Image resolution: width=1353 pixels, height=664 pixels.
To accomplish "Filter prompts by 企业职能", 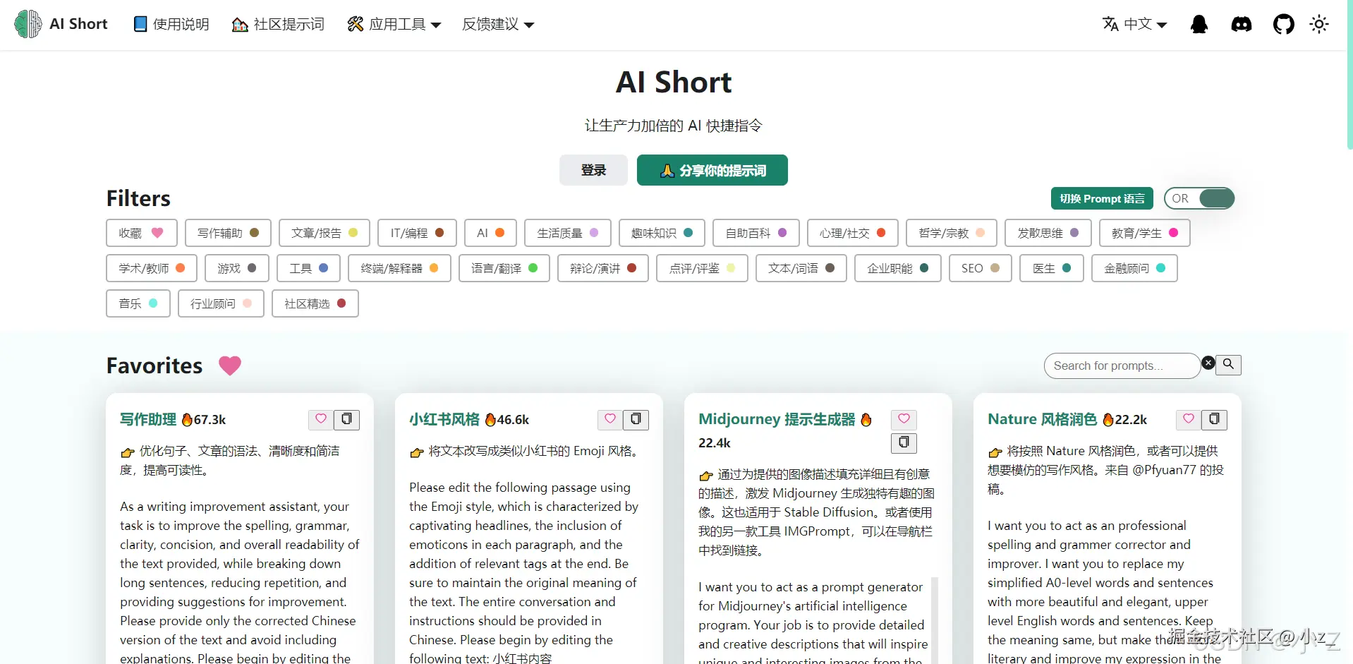I will pos(898,268).
